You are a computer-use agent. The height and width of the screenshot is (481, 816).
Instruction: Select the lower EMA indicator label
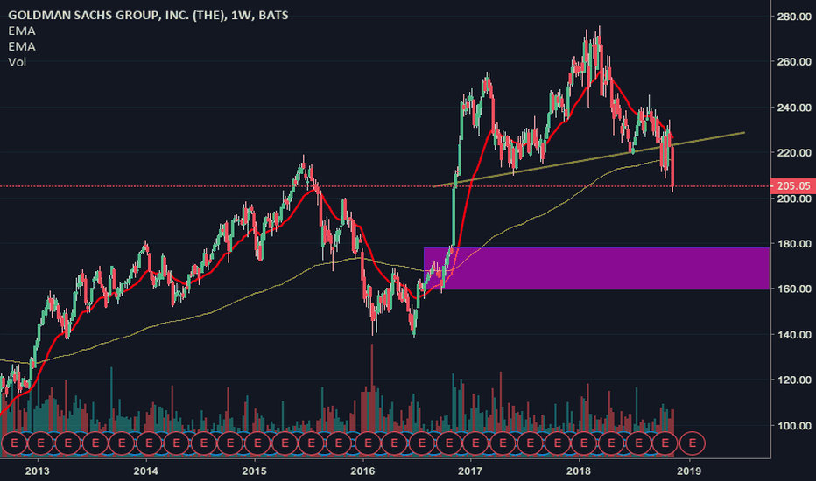click(22, 46)
